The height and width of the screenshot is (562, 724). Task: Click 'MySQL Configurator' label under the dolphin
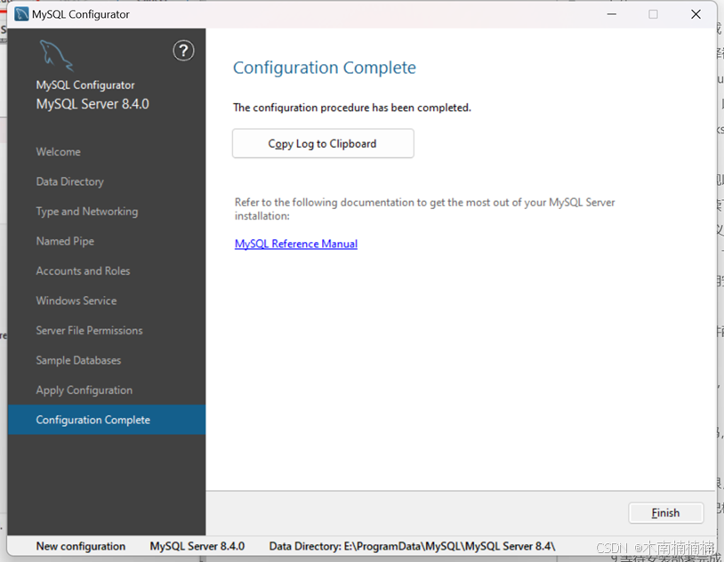click(x=85, y=85)
